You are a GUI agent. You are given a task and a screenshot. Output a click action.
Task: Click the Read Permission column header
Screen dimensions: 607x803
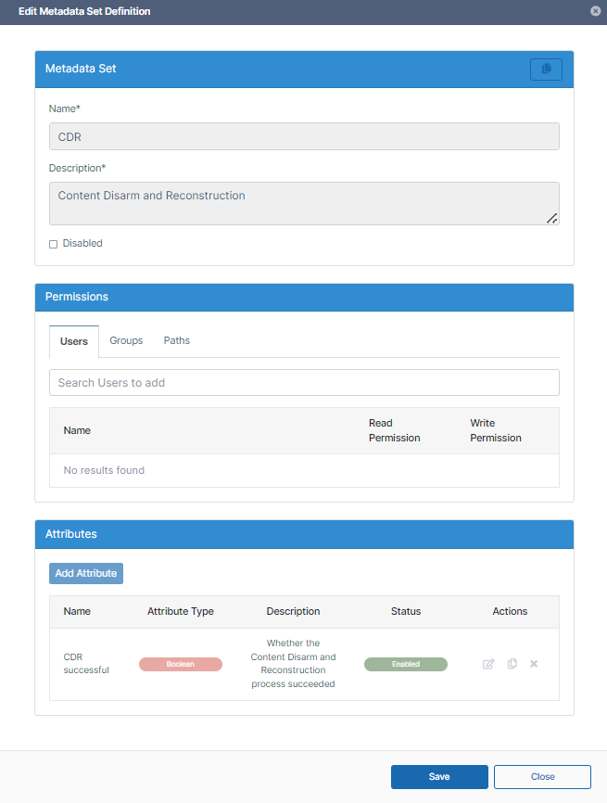tap(394, 430)
